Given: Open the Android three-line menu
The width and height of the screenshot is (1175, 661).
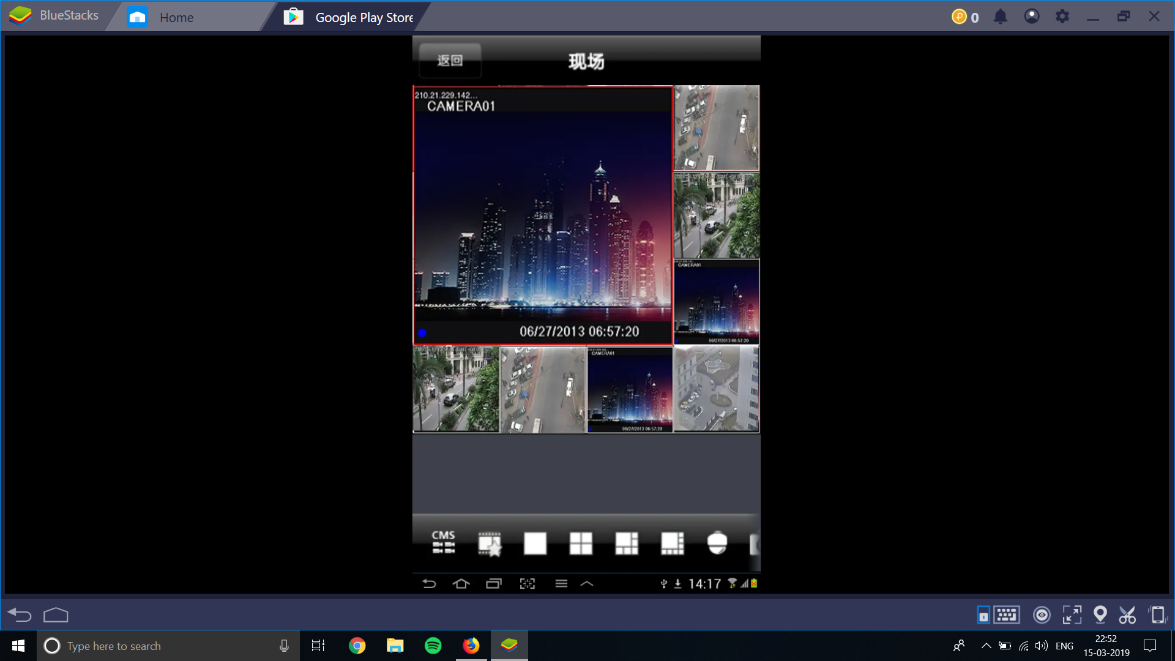Looking at the screenshot, I should [x=561, y=584].
